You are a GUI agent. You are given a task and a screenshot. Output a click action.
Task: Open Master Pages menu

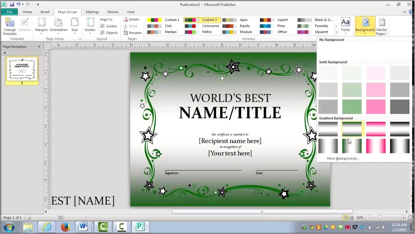click(x=382, y=26)
